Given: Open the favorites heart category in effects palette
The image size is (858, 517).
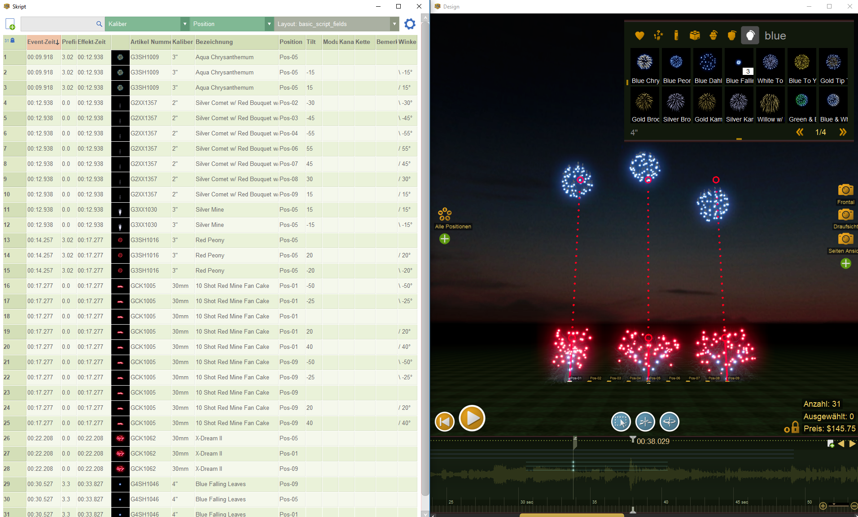Looking at the screenshot, I should 639,35.
